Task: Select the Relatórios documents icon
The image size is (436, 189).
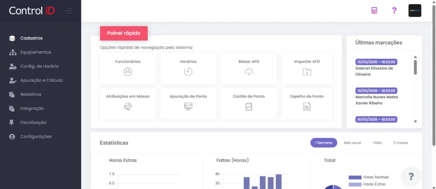Action: click(x=11, y=94)
